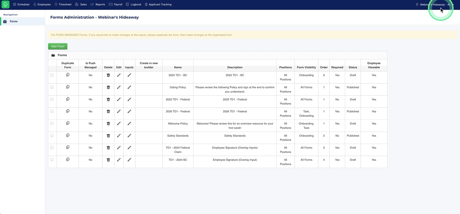Check the Welcome Policy row checkbox

point(52,123)
